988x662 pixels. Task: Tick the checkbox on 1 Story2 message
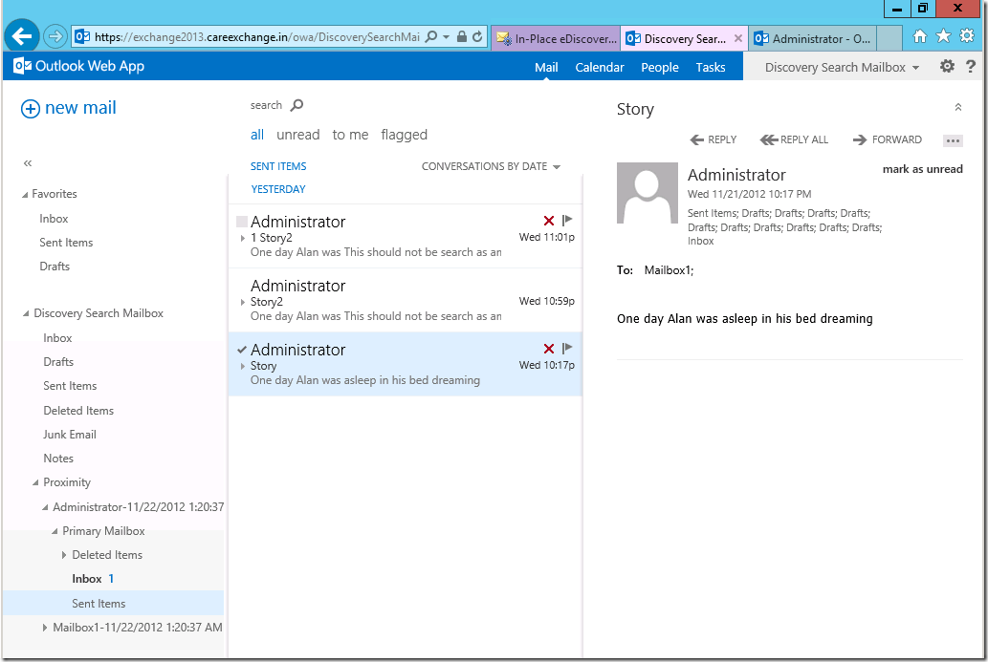[x=241, y=222]
